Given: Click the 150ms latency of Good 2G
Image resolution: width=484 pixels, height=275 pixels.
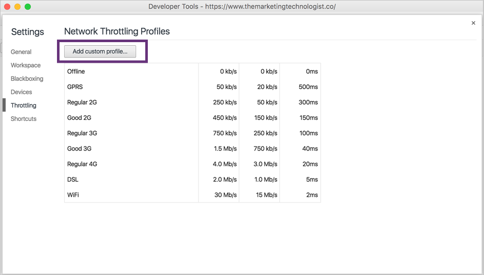Looking at the screenshot, I should point(308,118).
